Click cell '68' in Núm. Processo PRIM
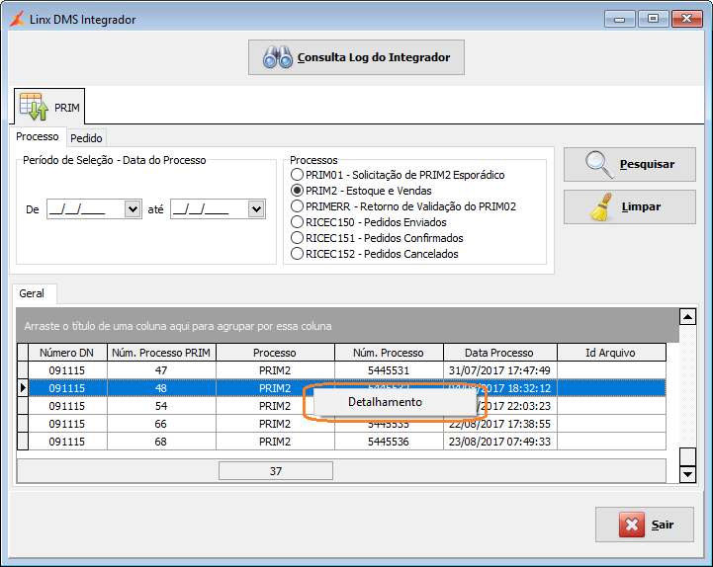 161,442
